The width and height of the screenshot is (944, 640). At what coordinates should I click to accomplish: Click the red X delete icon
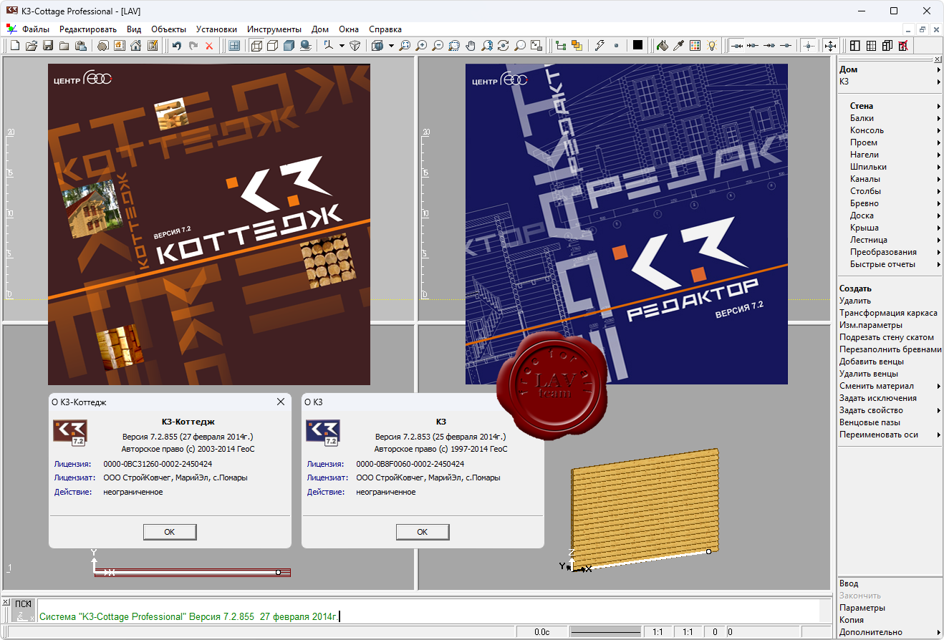click(x=209, y=46)
